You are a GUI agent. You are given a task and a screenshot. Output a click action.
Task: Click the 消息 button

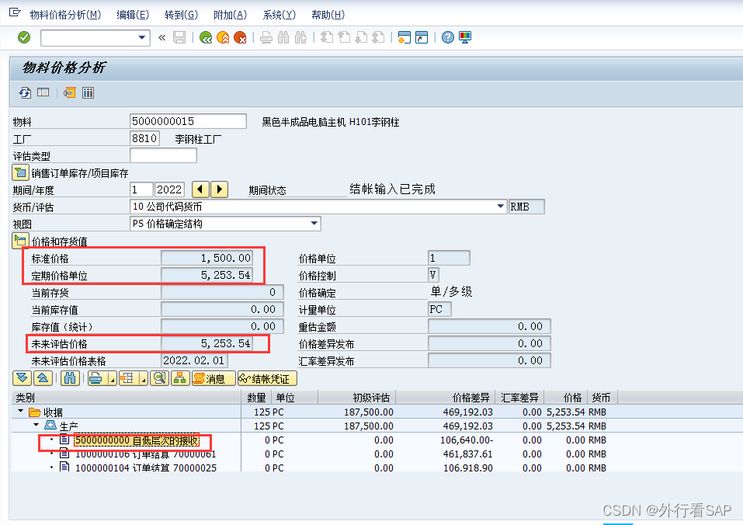click(x=214, y=378)
